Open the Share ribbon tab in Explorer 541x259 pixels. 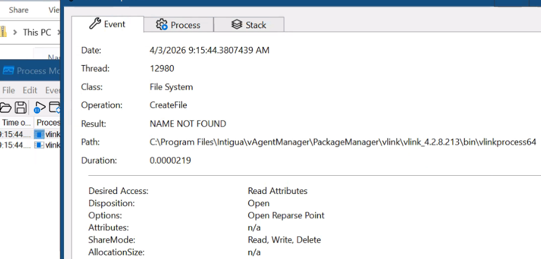(x=19, y=10)
